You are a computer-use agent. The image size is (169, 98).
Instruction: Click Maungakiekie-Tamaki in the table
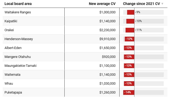pyautogui.click(x=20, y=66)
